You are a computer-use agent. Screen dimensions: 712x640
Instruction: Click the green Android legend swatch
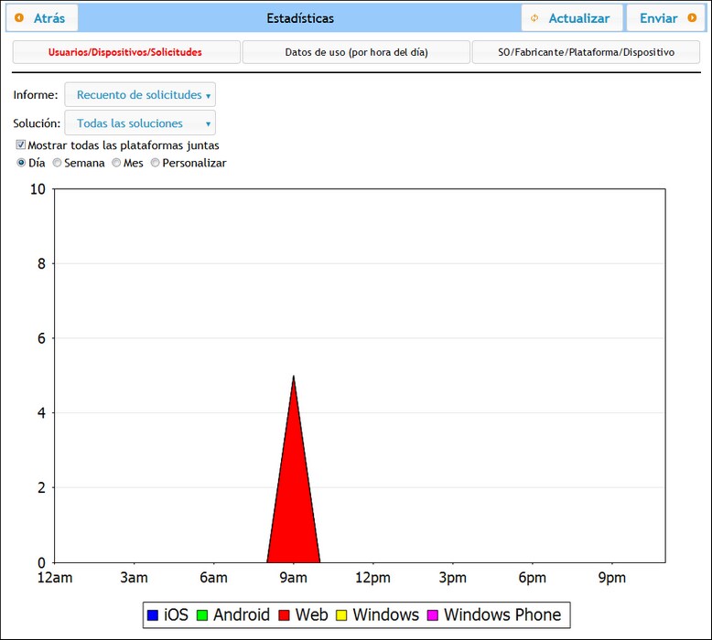point(202,615)
